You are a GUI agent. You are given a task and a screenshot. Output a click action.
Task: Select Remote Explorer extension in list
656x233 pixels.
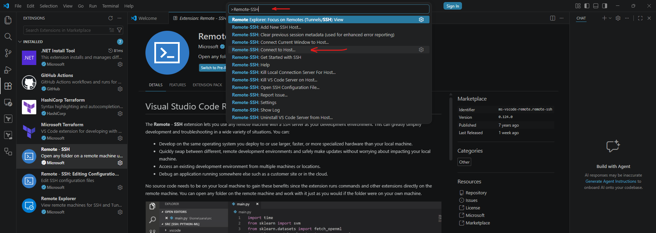(72, 205)
